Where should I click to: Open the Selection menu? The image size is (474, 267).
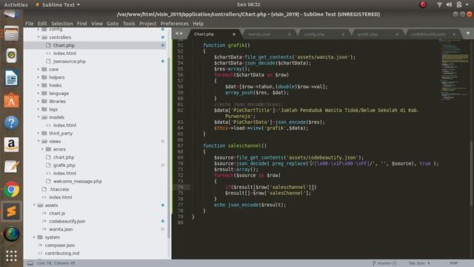pyautogui.click(x=62, y=24)
